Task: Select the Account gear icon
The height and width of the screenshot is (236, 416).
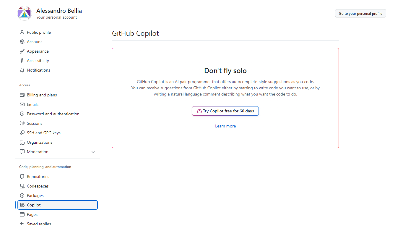Action: (22, 41)
